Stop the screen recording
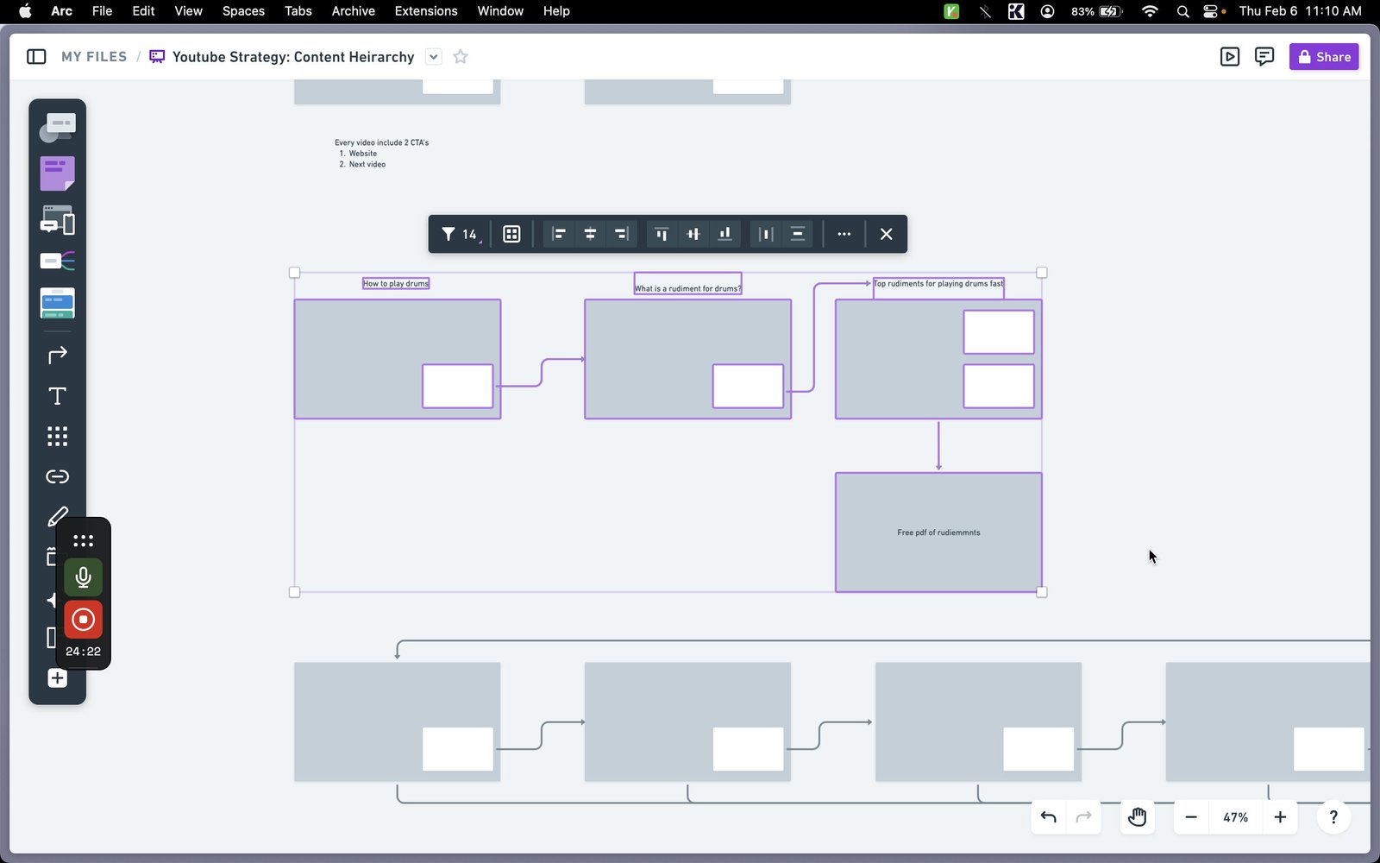This screenshot has height=863, width=1380. (83, 620)
